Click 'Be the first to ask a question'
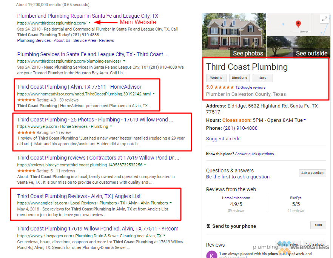Screen dimensions: 333x258 click(238, 177)
